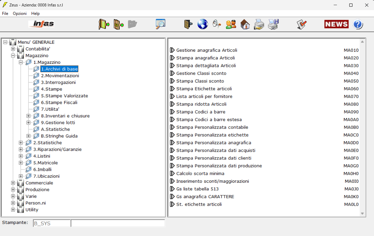Screen dimensions: 374x236
Task: Collapse the Menu' GENERALE root node
Action: coord(5,42)
